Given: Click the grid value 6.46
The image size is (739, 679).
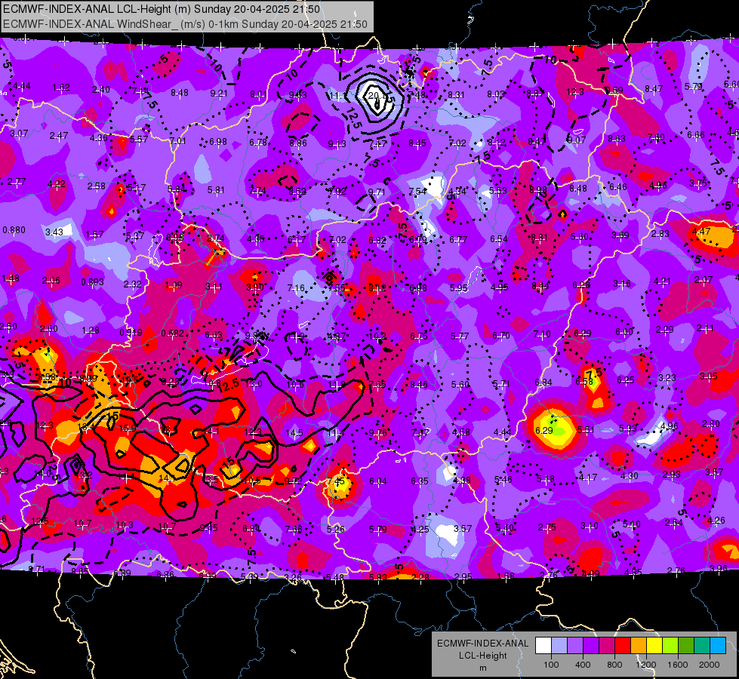Looking at the screenshot, I should [x=618, y=186].
